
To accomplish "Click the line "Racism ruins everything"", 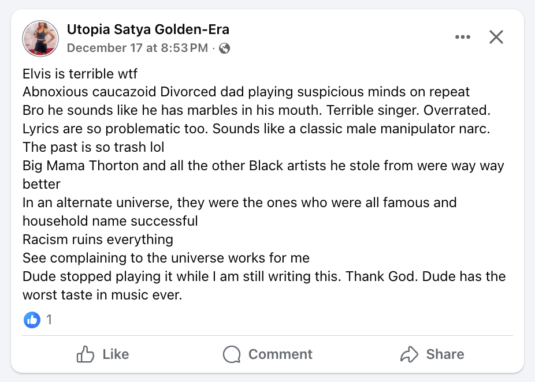I will (x=98, y=239).
